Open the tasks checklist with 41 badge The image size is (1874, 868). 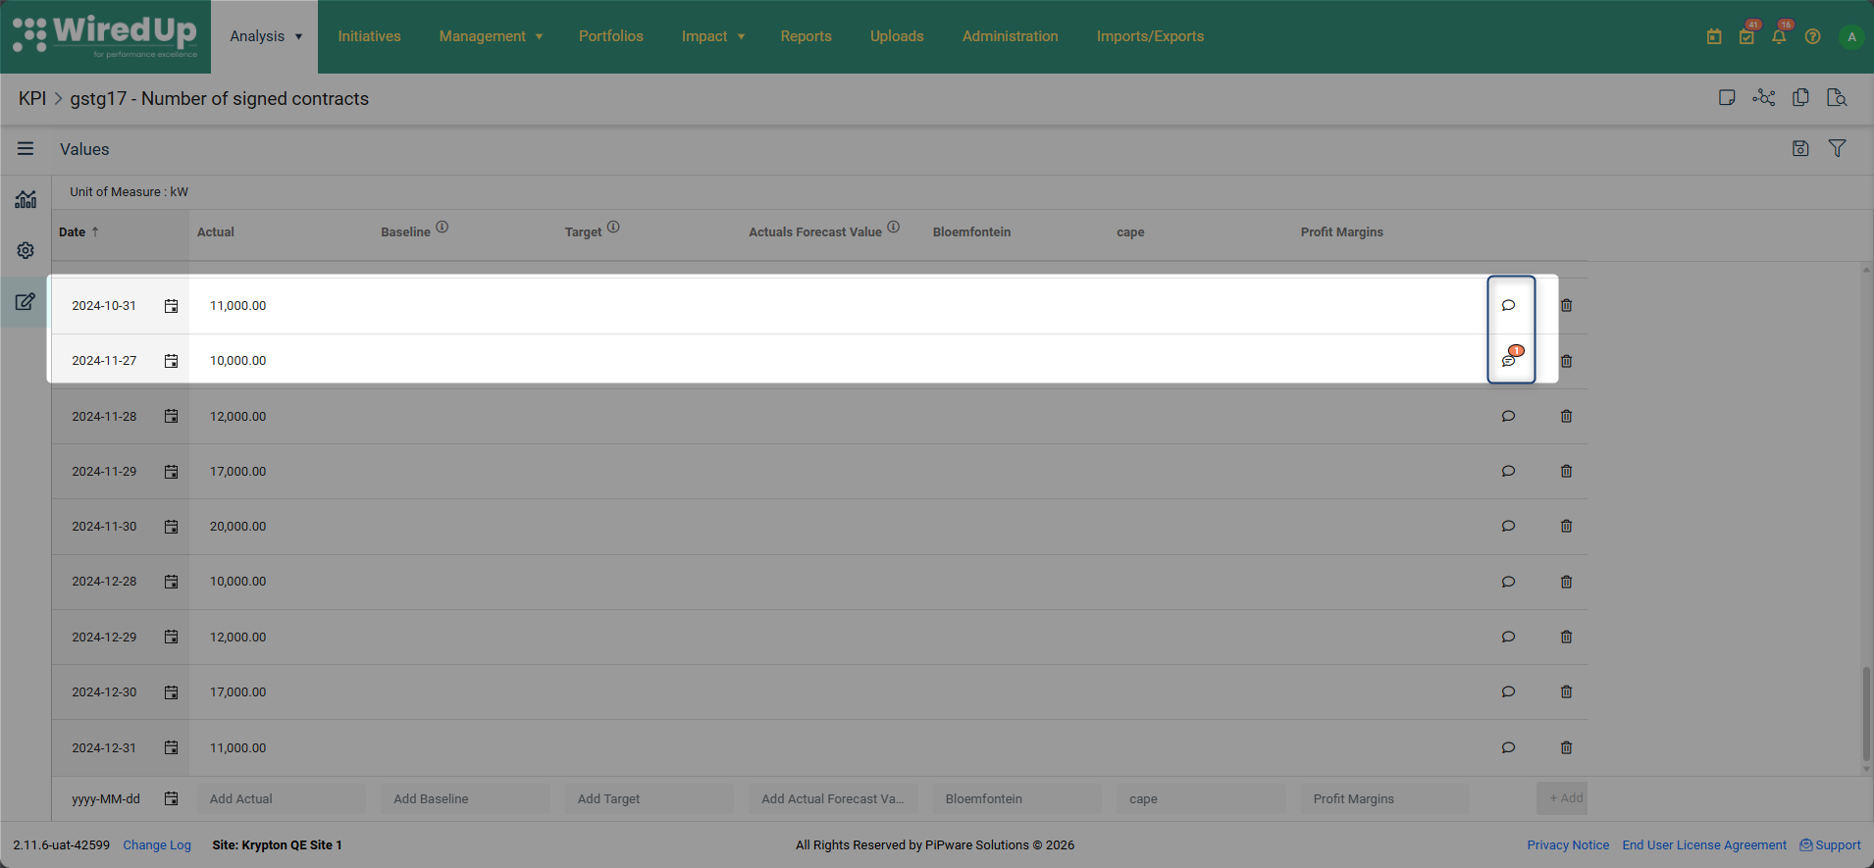[x=1746, y=36]
